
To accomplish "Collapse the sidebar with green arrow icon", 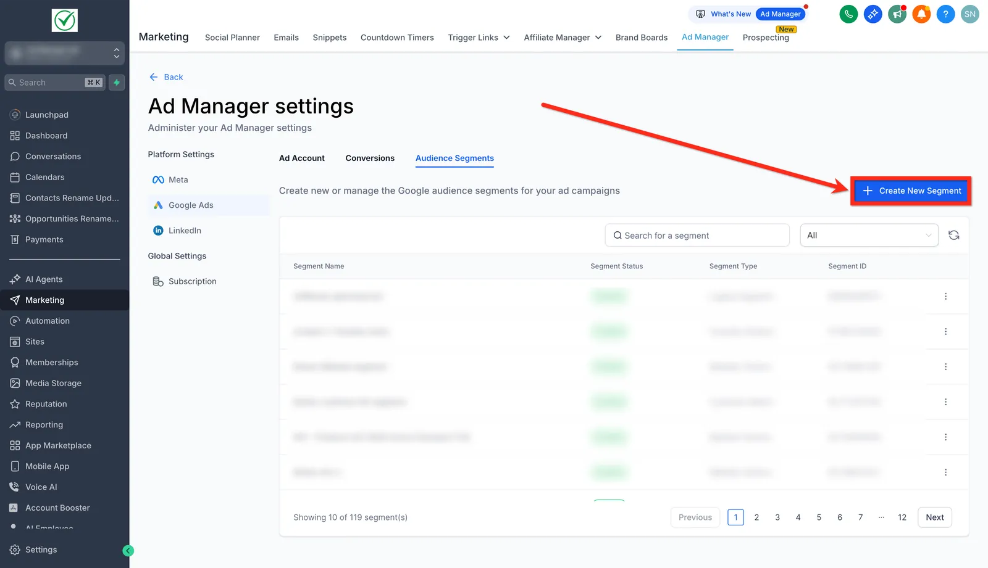I will coord(128,551).
